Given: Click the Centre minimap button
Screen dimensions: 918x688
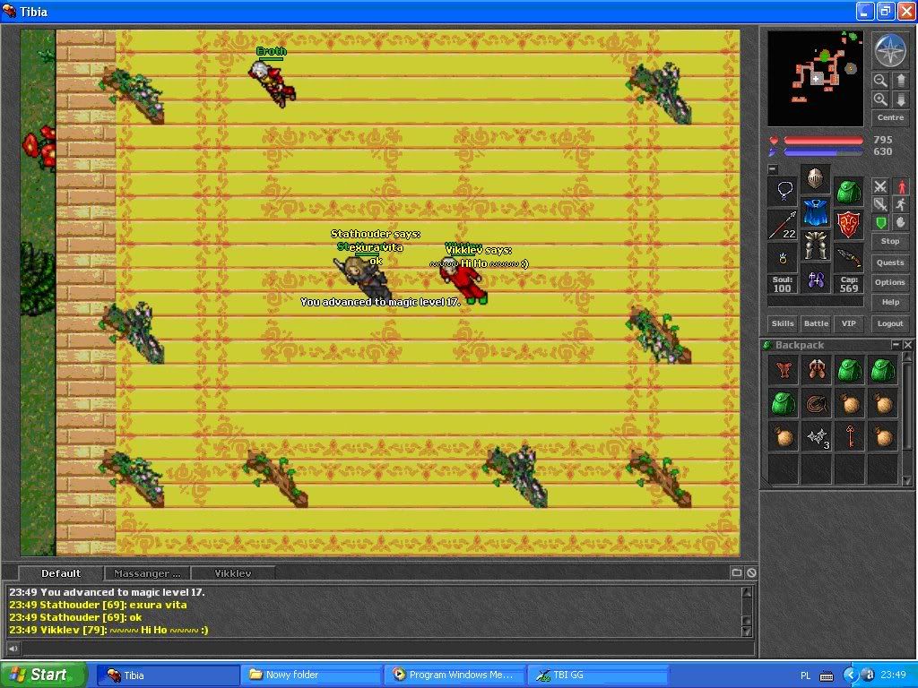Looking at the screenshot, I should (890, 117).
